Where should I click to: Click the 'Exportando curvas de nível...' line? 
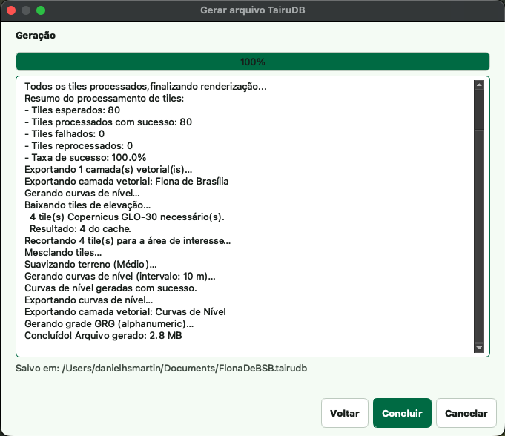click(89, 300)
